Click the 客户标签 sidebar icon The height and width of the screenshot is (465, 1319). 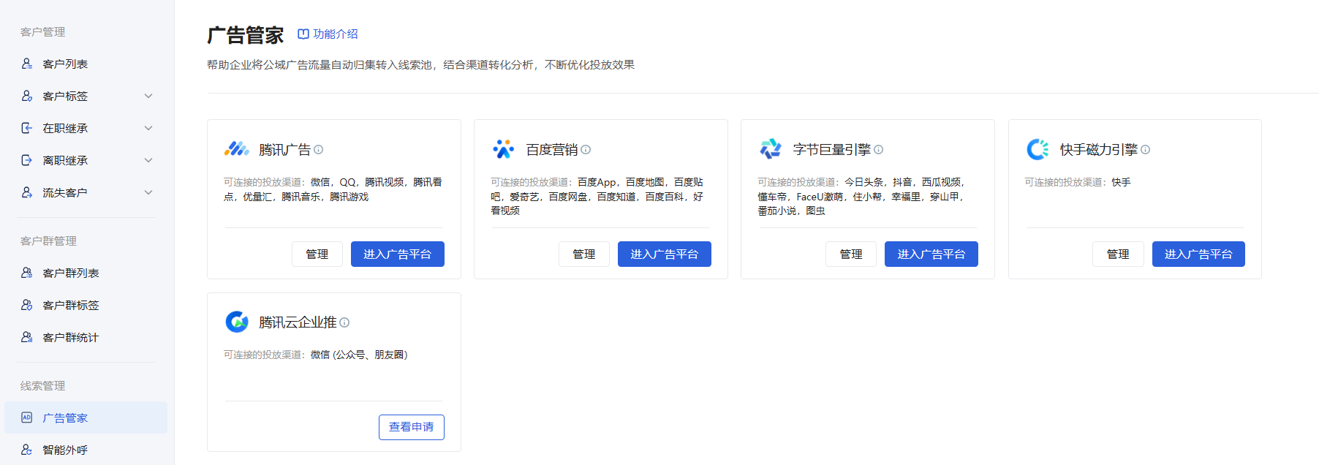[x=27, y=96]
